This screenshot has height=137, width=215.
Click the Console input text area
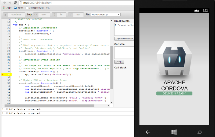[124, 53]
